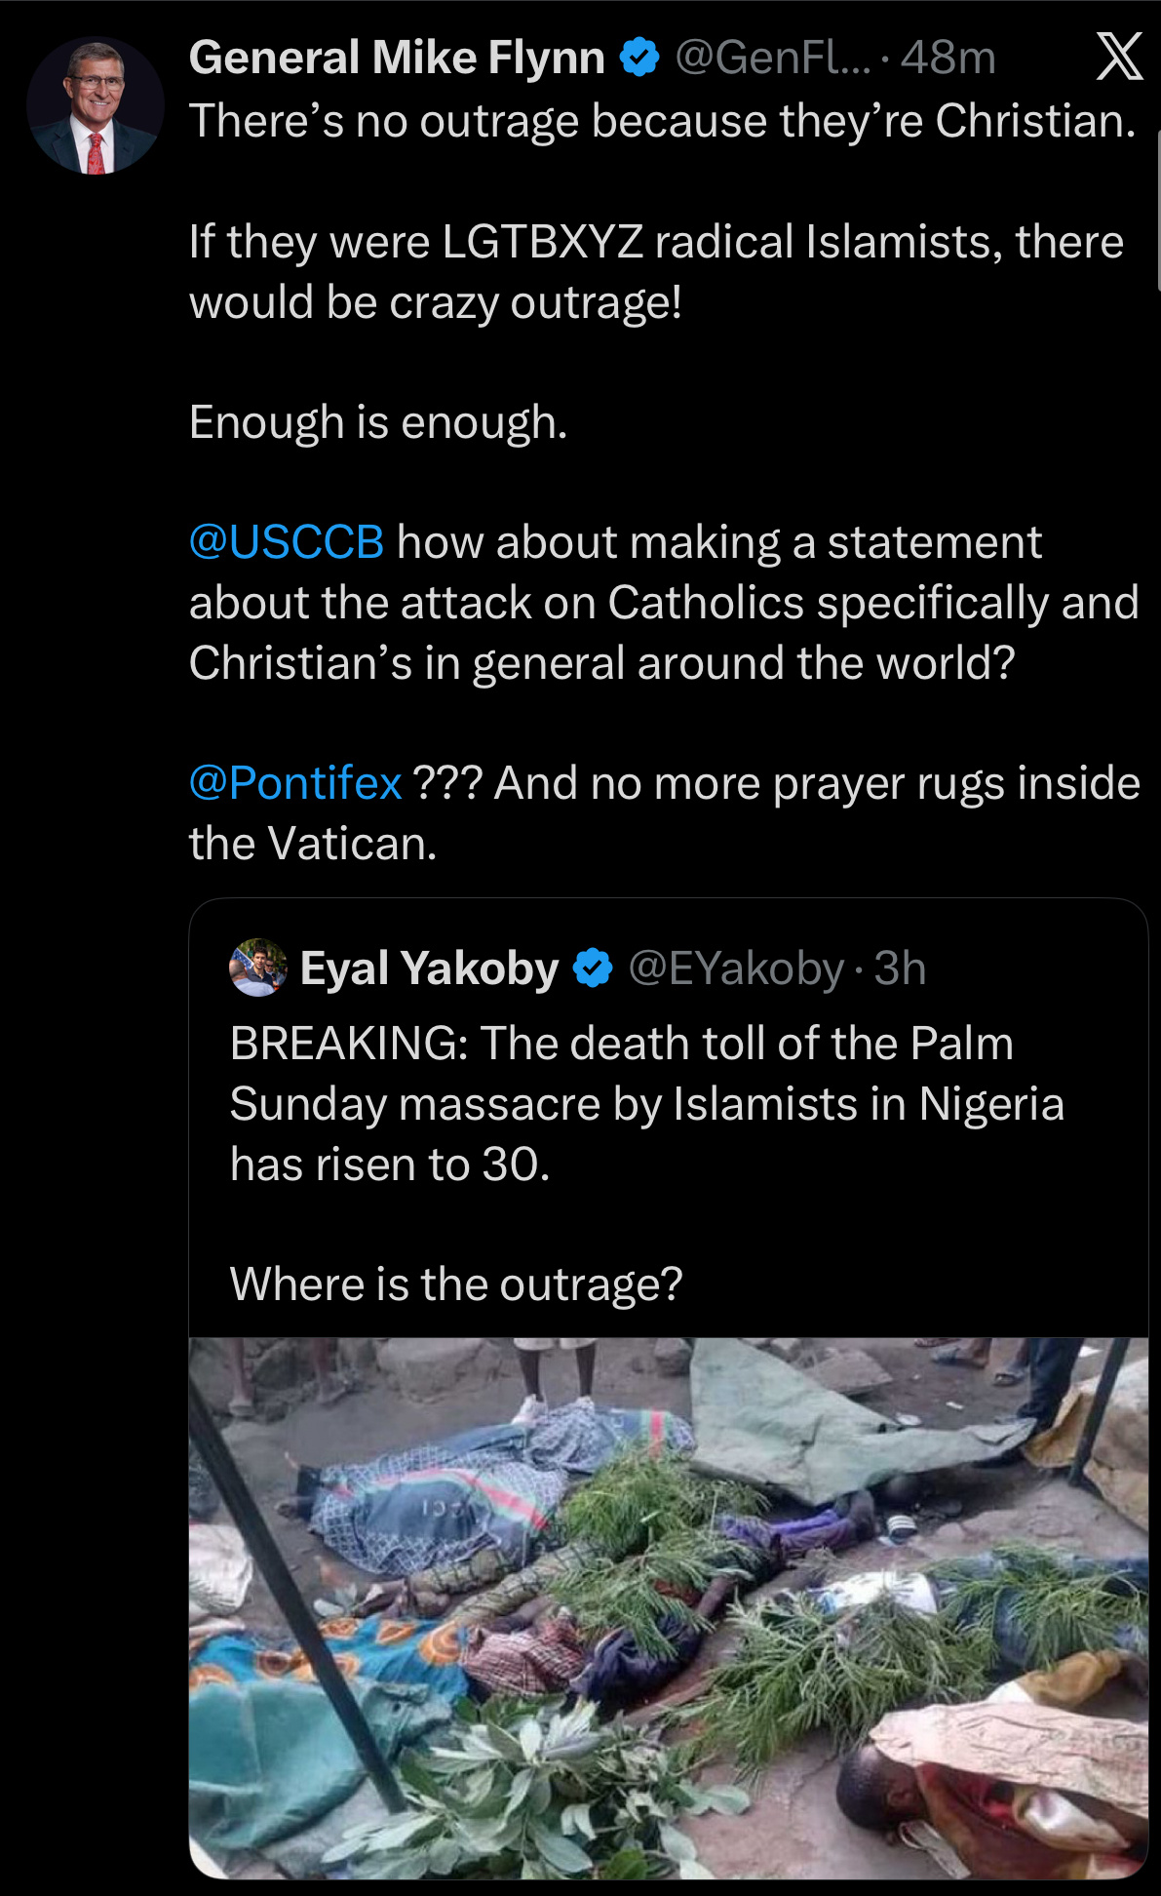The image size is (1161, 1896).
Task: Open General Mike Flynn's profile picture
Action: coord(96,107)
